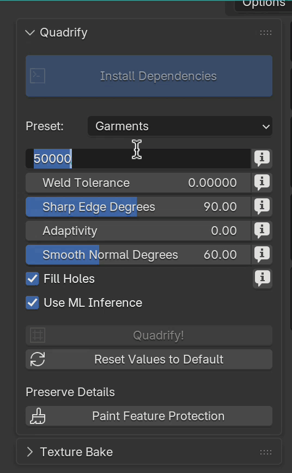Image resolution: width=292 pixels, height=473 pixels.
Task: Grab the Texture Bake panel drag-handle dots
Action: tap(266, 452)
